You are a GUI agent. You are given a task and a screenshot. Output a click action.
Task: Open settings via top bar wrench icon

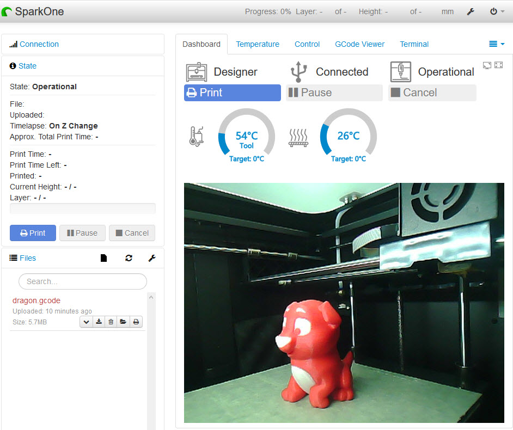point(471,11)
